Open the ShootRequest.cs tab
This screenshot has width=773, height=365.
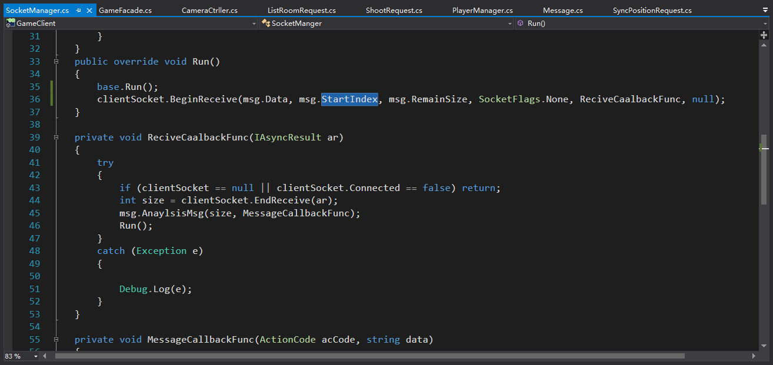coord(394,11)
